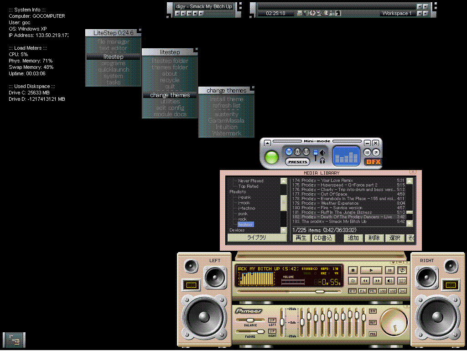Click the large equalizer rotary knob
The width and height of the screenshot is (467, 351).
pyautogui.click(x=394, y=322)
